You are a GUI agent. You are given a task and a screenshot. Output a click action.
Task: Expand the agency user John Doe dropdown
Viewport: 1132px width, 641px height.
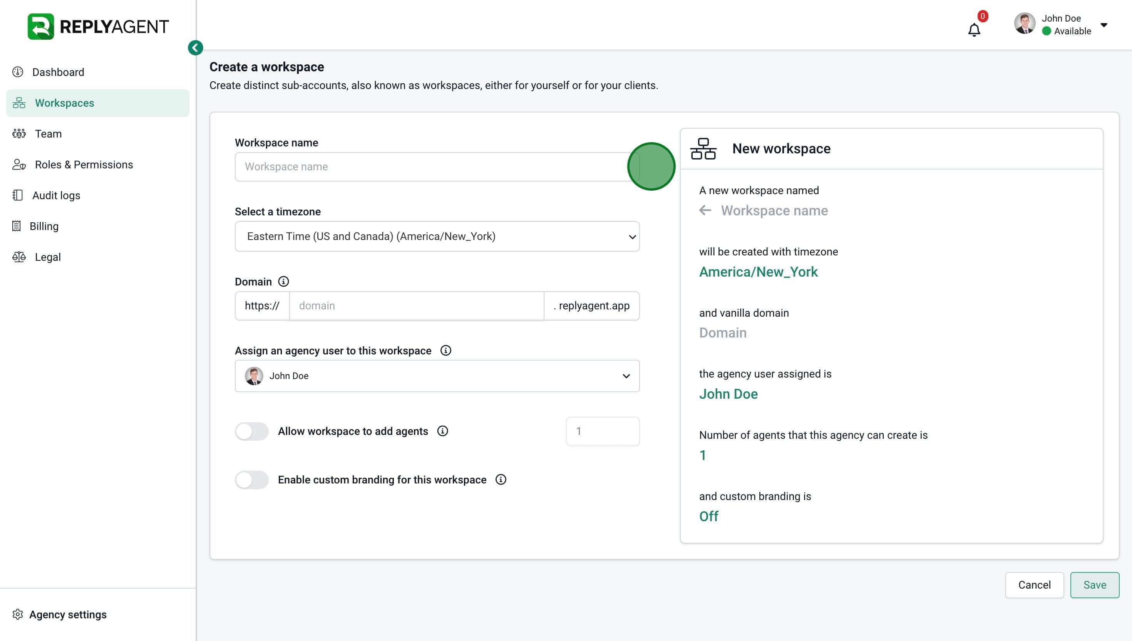click(x=437, y=376)
